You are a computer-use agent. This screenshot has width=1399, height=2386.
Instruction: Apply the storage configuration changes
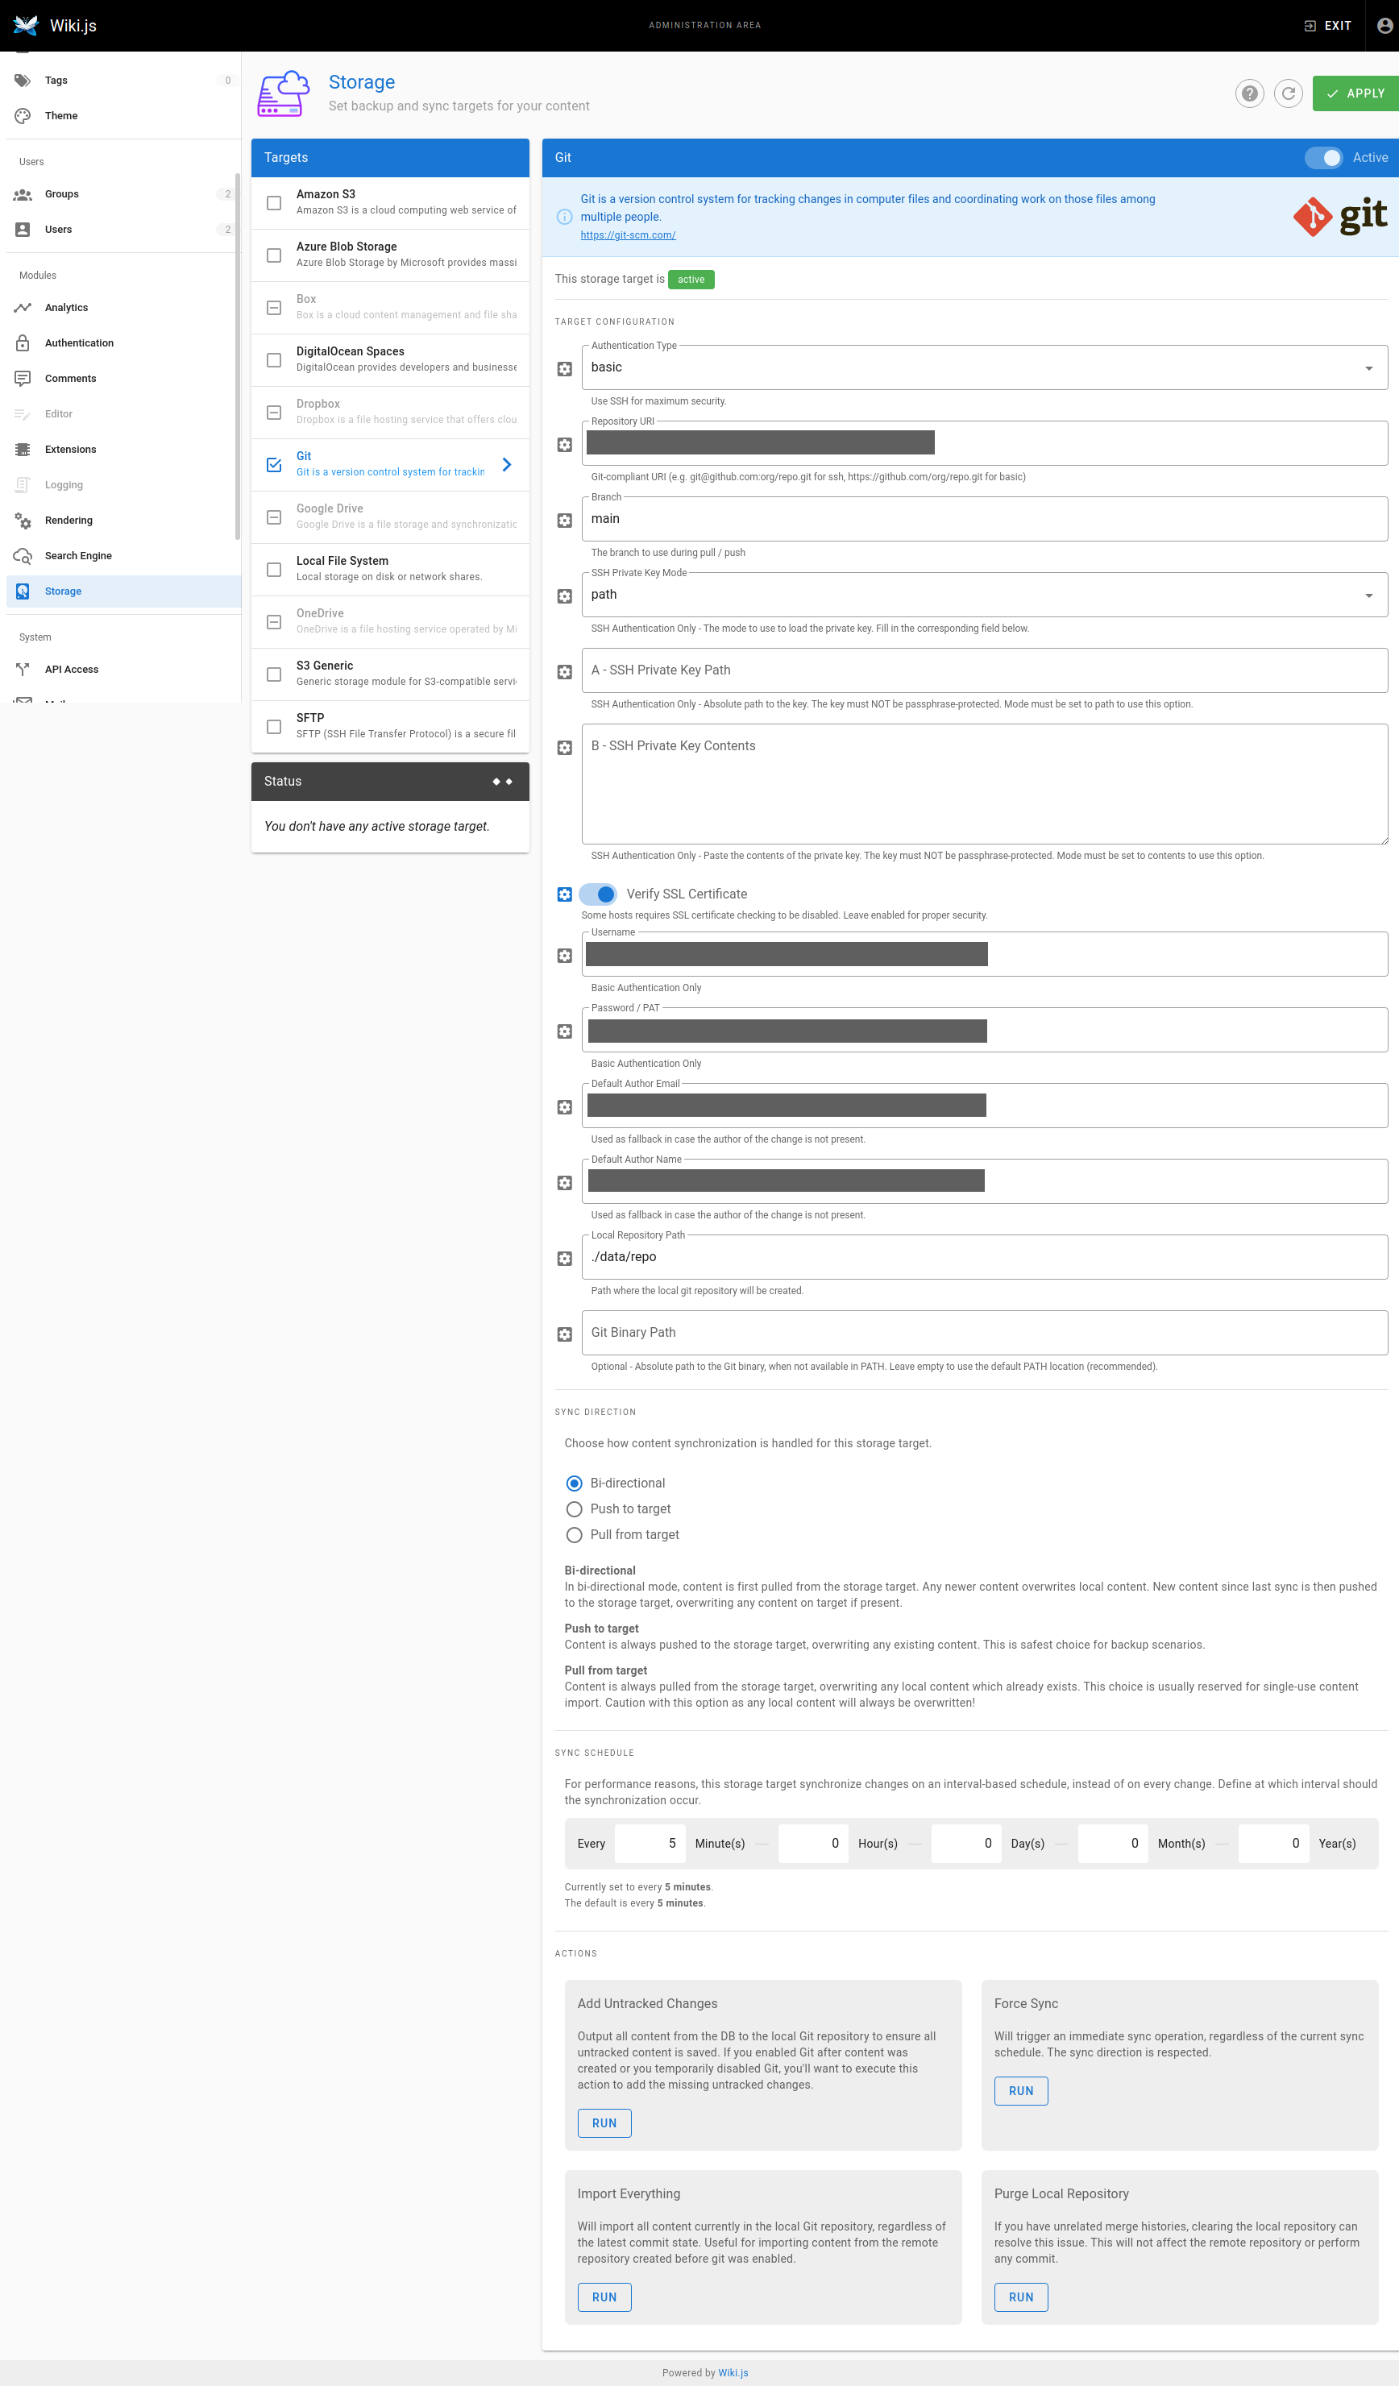coord(1355,93)
